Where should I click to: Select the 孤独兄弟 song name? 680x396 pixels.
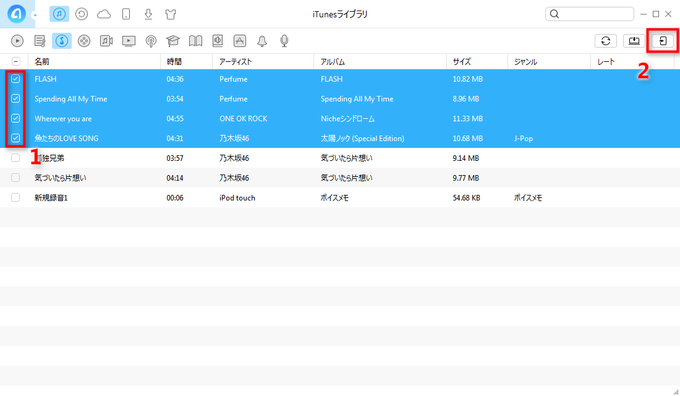tap(49, 158)
